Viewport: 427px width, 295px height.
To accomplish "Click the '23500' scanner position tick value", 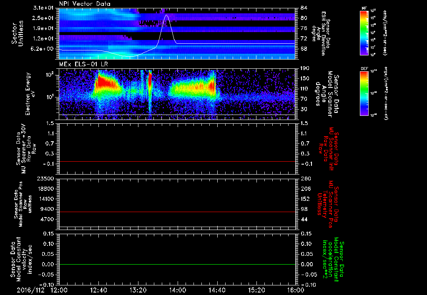I will (45, 179).
